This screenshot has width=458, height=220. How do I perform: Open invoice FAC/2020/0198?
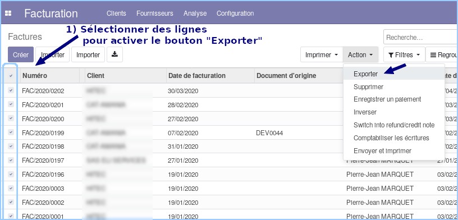[x=43, y=146]
